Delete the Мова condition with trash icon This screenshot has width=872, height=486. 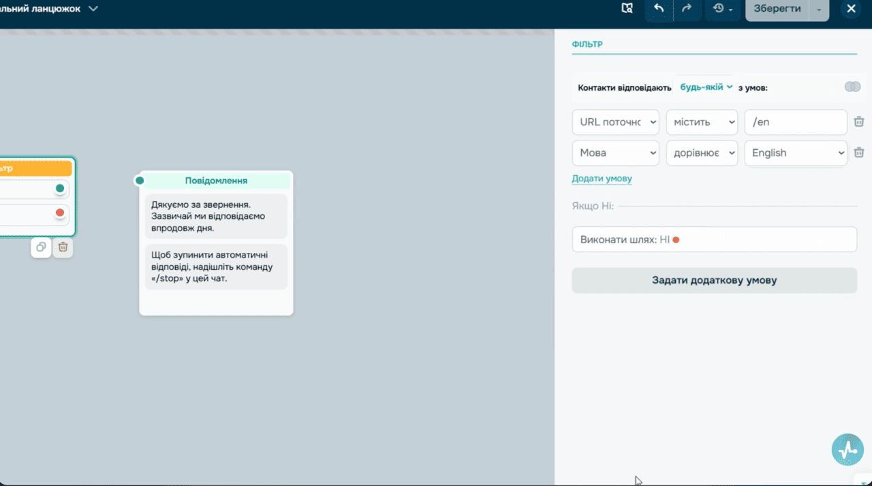click(x=859, y=153)
